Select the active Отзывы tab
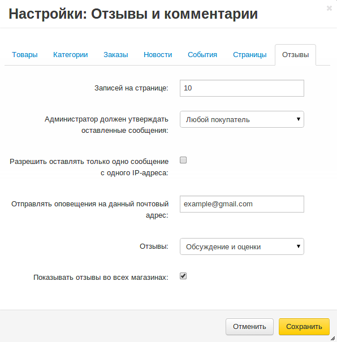 click(295, 55)
